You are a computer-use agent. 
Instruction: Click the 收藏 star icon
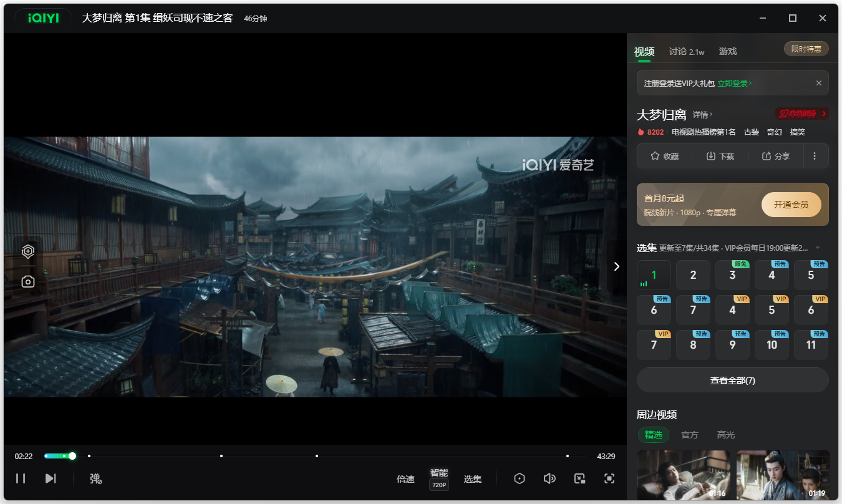664,156
